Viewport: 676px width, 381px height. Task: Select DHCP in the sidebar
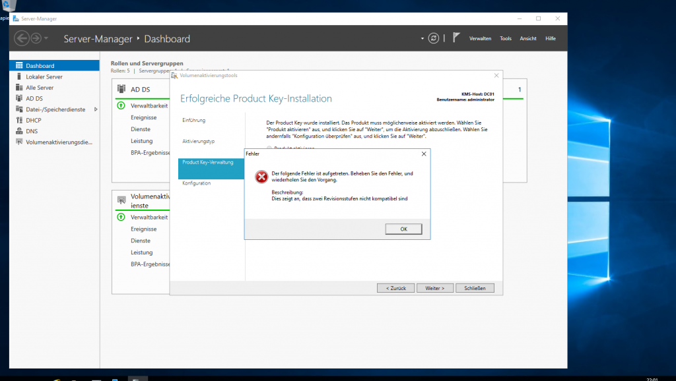tap(54, 120)
